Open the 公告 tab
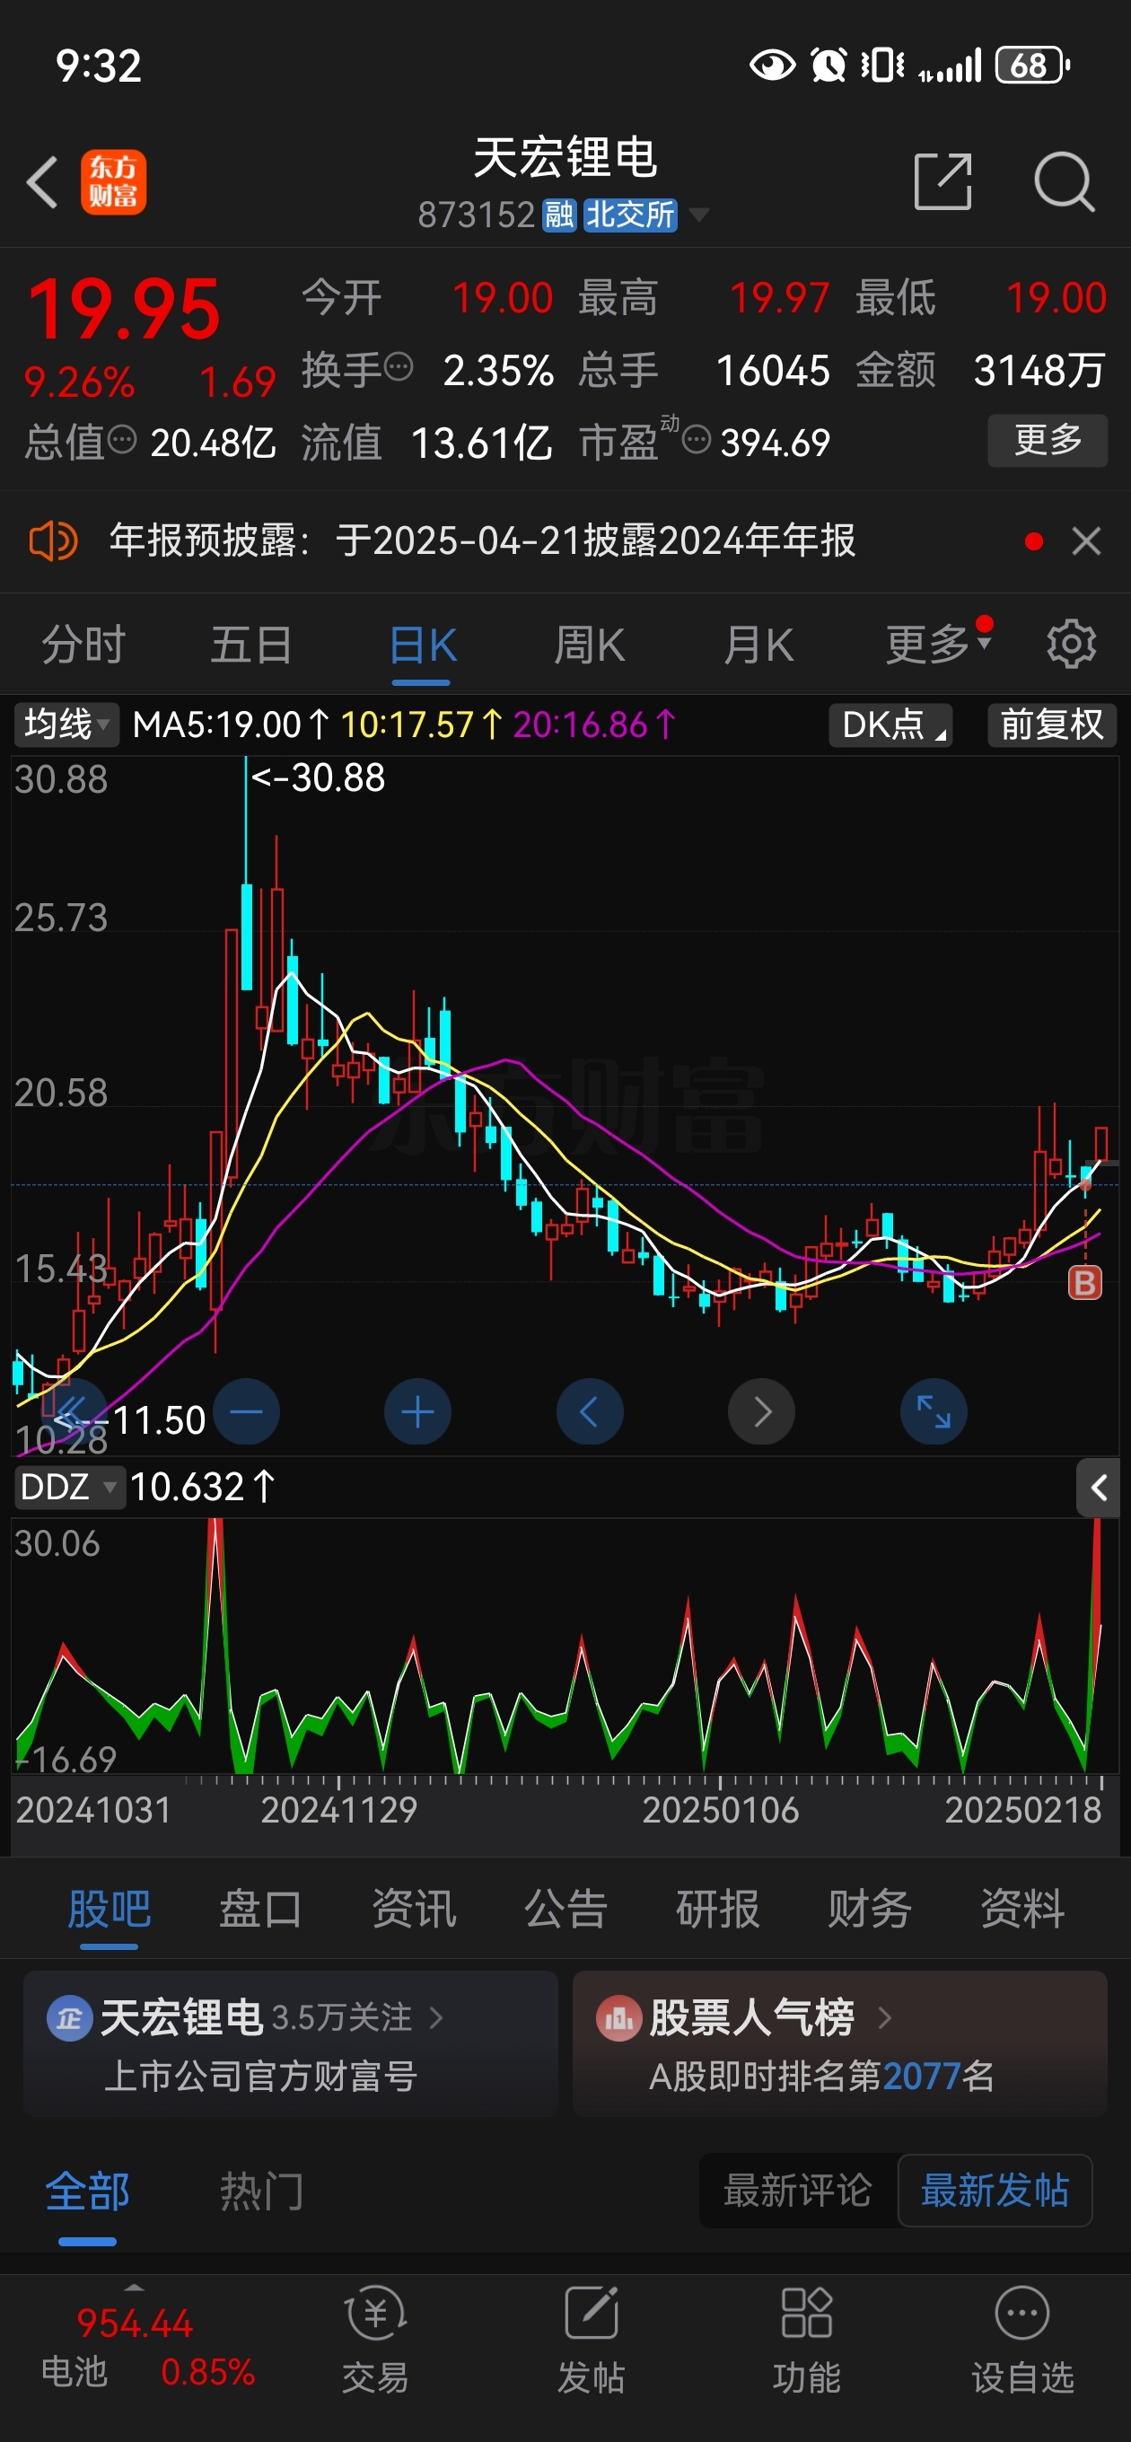 point(565,1911)
